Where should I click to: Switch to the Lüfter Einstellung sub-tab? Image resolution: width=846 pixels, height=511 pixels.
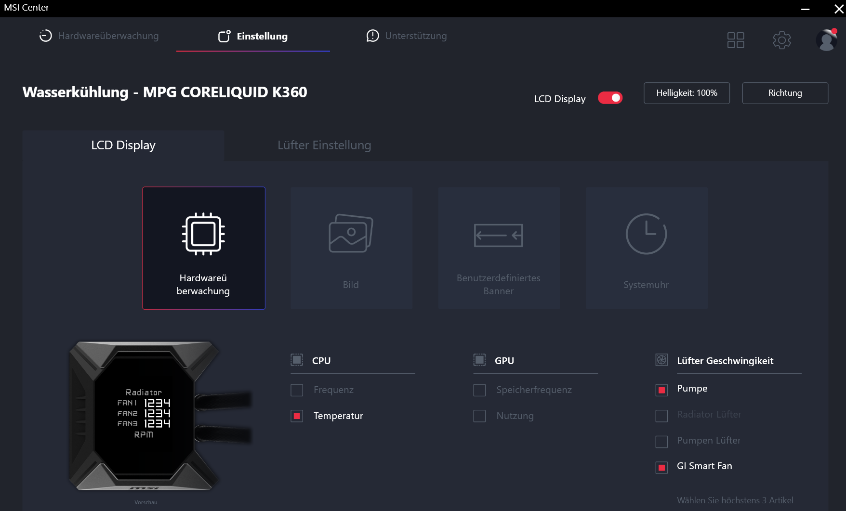coord(324,145)
